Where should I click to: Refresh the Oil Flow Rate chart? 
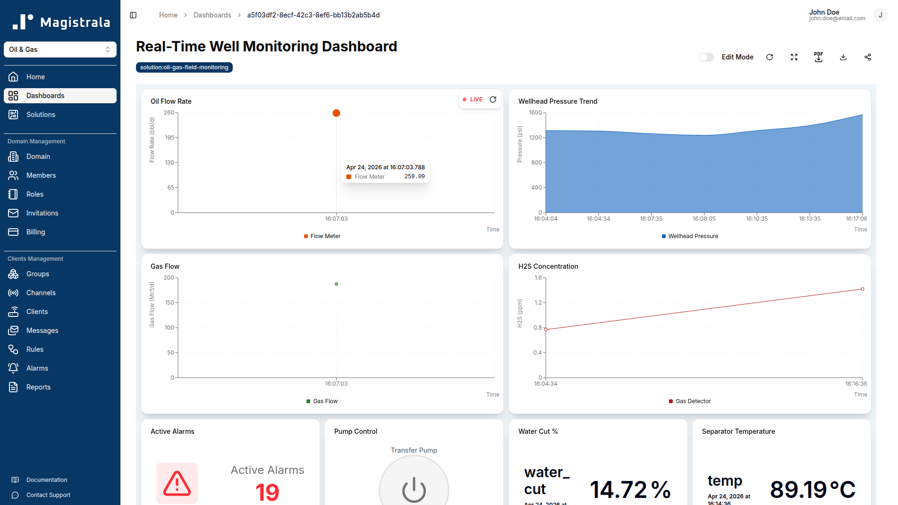click(x=493, y=99)
